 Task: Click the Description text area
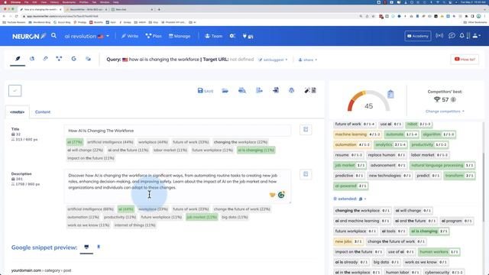pos(177,186)
